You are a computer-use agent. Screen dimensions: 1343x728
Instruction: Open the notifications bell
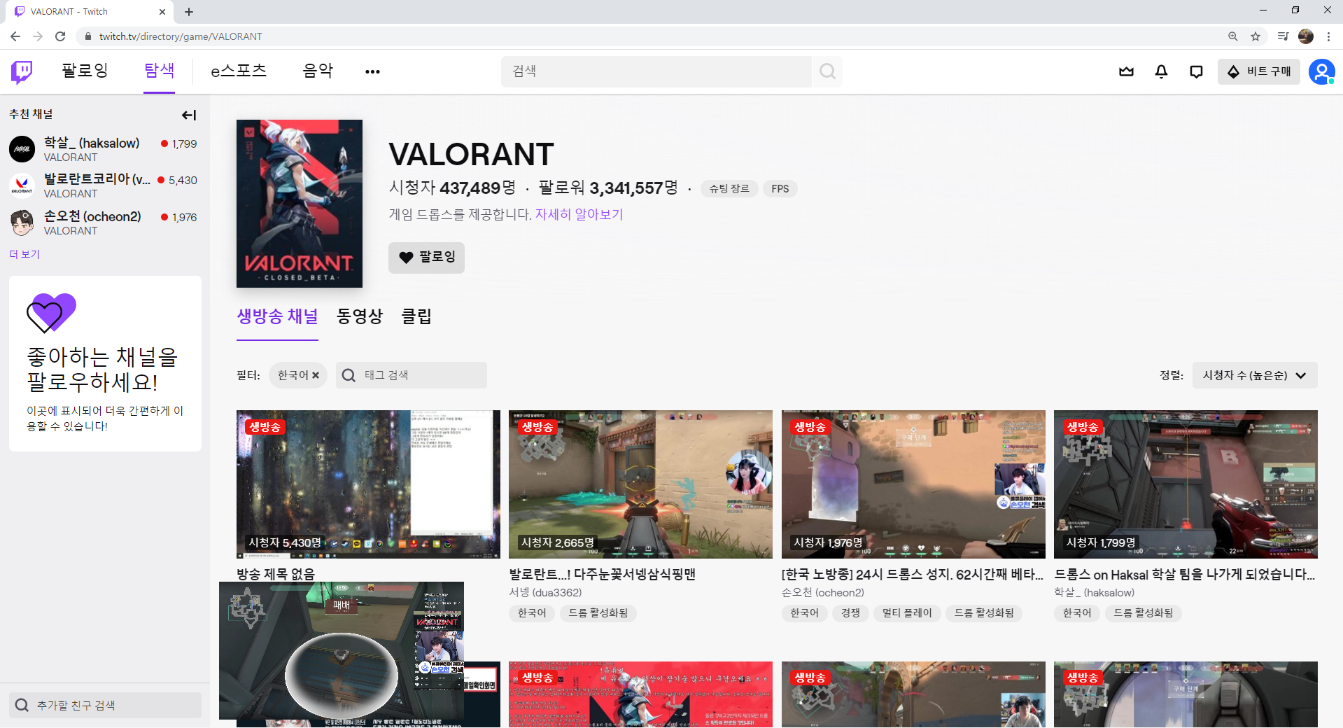point(1161,71)
